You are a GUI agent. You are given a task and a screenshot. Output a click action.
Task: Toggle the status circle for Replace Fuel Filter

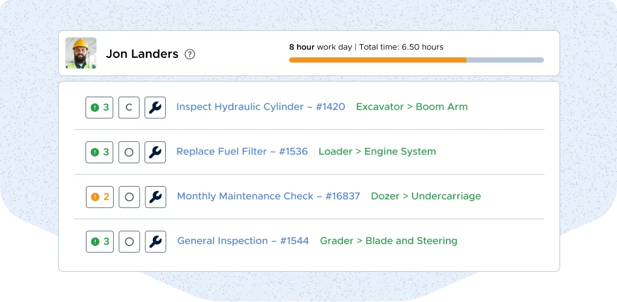click(129, 152)
